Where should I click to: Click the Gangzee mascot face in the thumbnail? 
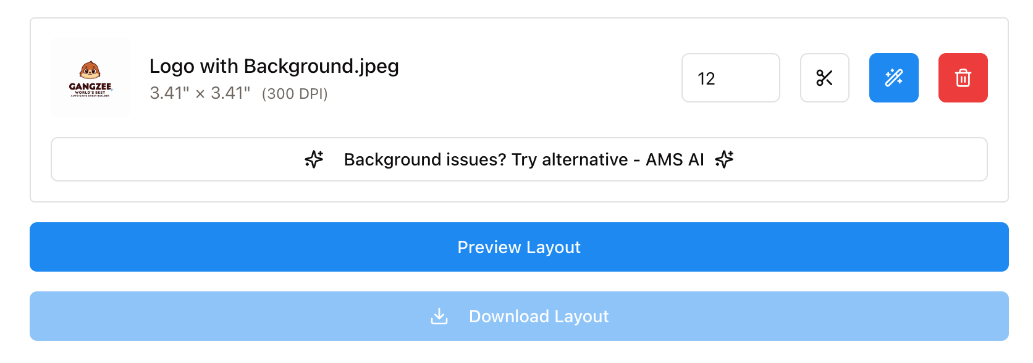pos(90,69)
